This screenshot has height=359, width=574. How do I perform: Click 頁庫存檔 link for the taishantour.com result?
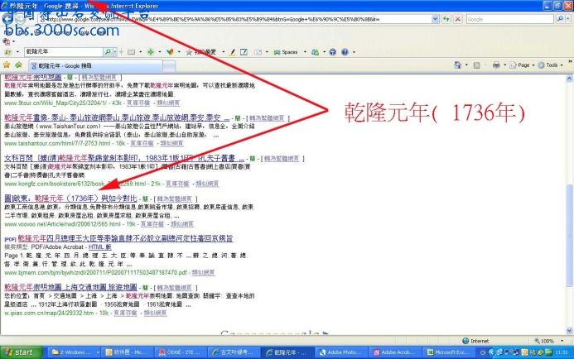click(142, 143)
